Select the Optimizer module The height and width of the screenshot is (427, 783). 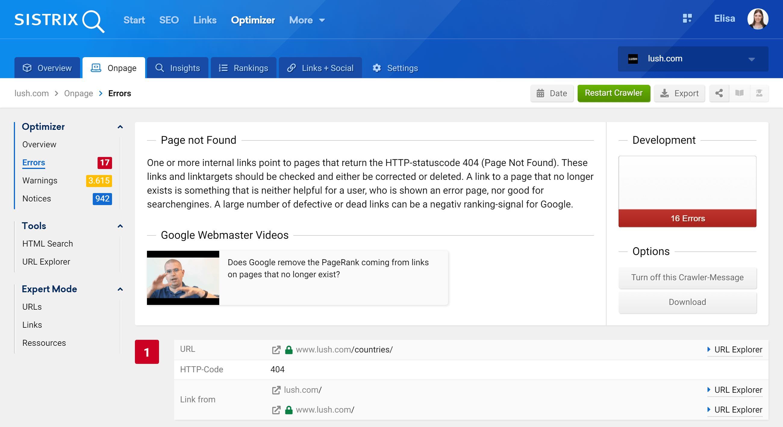click(253, 20)
